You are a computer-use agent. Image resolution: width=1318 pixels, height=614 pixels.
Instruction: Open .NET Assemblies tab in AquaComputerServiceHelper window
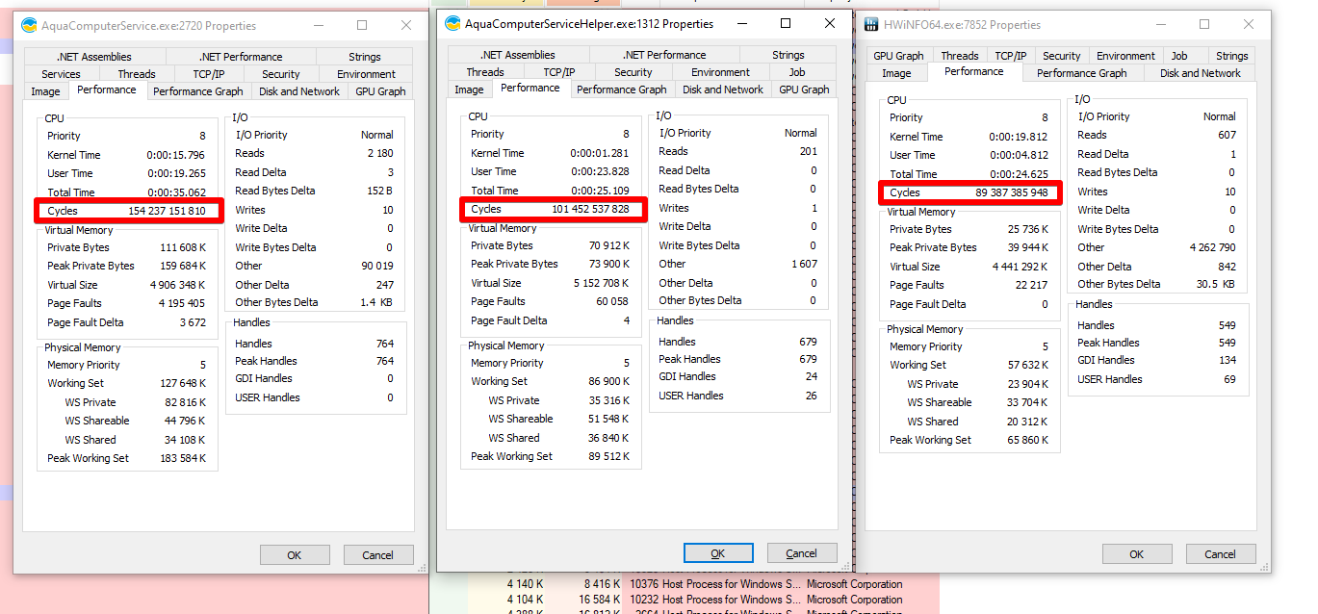(518, 55)
